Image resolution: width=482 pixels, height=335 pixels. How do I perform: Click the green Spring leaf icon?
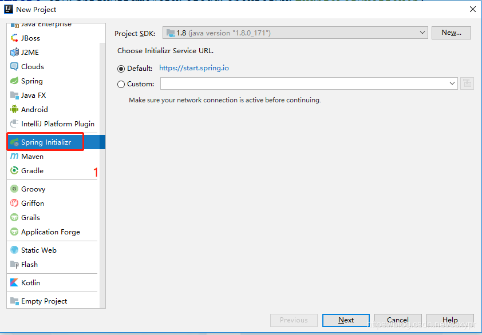(14, 81)
